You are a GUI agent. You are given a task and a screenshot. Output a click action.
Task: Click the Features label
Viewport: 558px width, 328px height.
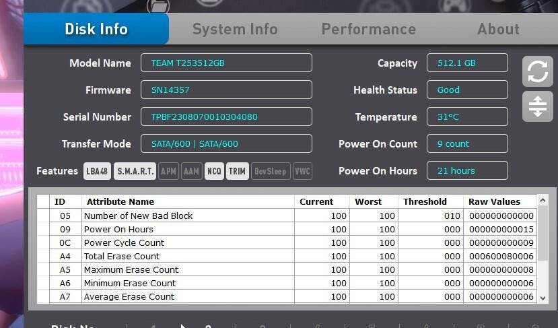pyautogui.click(x=57, y=171)
